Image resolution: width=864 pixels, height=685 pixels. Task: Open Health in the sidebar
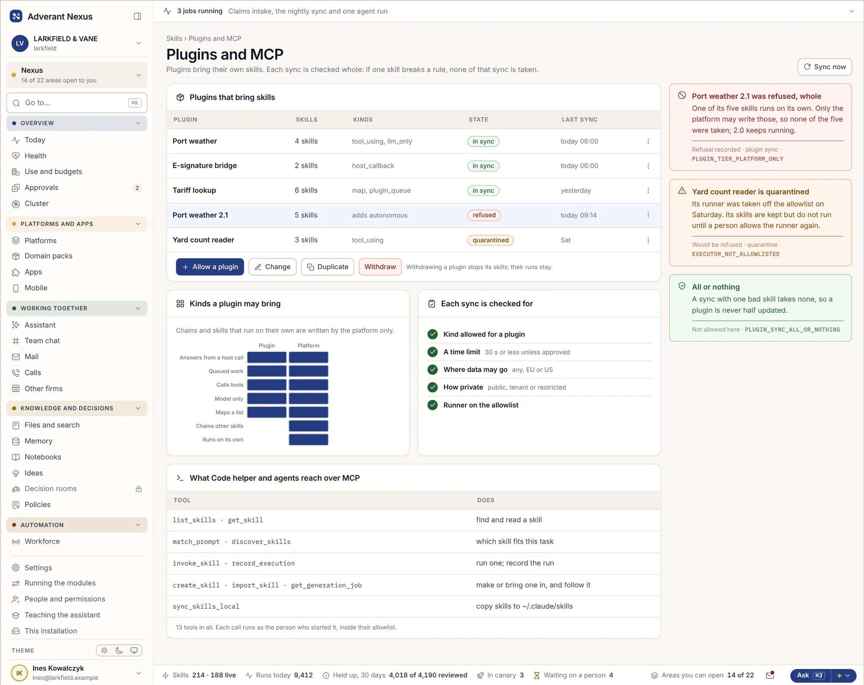[77, 156]
